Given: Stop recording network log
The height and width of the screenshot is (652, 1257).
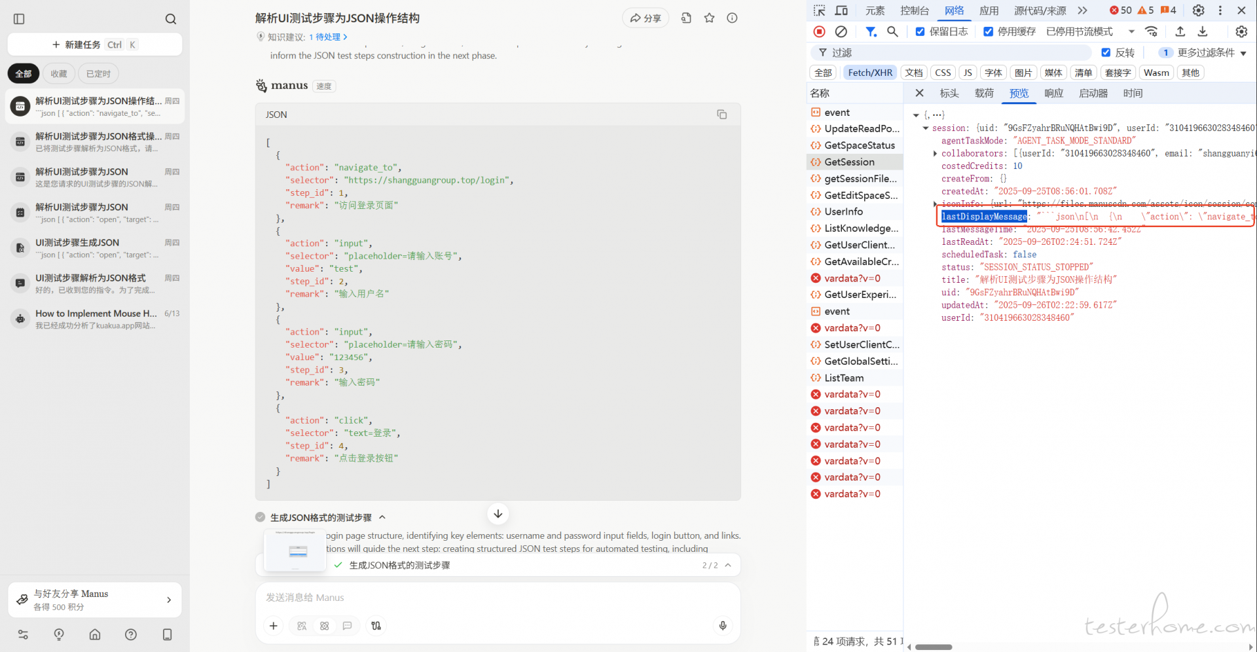Looking at the screenshot, I should click(x=819, y=31).
